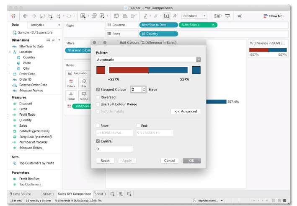The width and height of the screenshot is (297, 206).
Task: Click the swap rows and columns icon
Action: (116, 16)
